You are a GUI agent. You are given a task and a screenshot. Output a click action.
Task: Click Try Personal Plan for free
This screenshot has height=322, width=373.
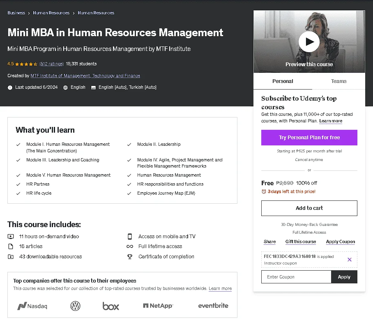[x=309, y=138]
